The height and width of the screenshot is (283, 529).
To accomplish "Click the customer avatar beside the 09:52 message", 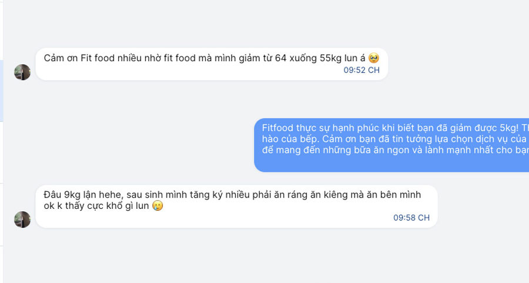I will tap(22, 72).
